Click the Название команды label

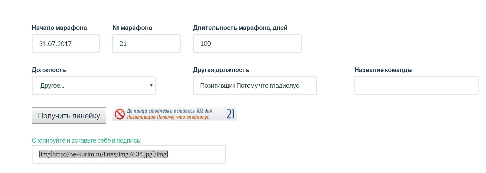(x=383, y=70)
